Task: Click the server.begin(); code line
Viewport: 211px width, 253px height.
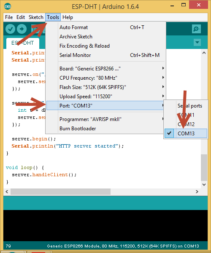Action: pos(34,139)
